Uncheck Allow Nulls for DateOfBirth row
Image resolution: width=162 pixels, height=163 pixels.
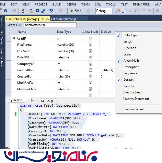click(91, 57)
